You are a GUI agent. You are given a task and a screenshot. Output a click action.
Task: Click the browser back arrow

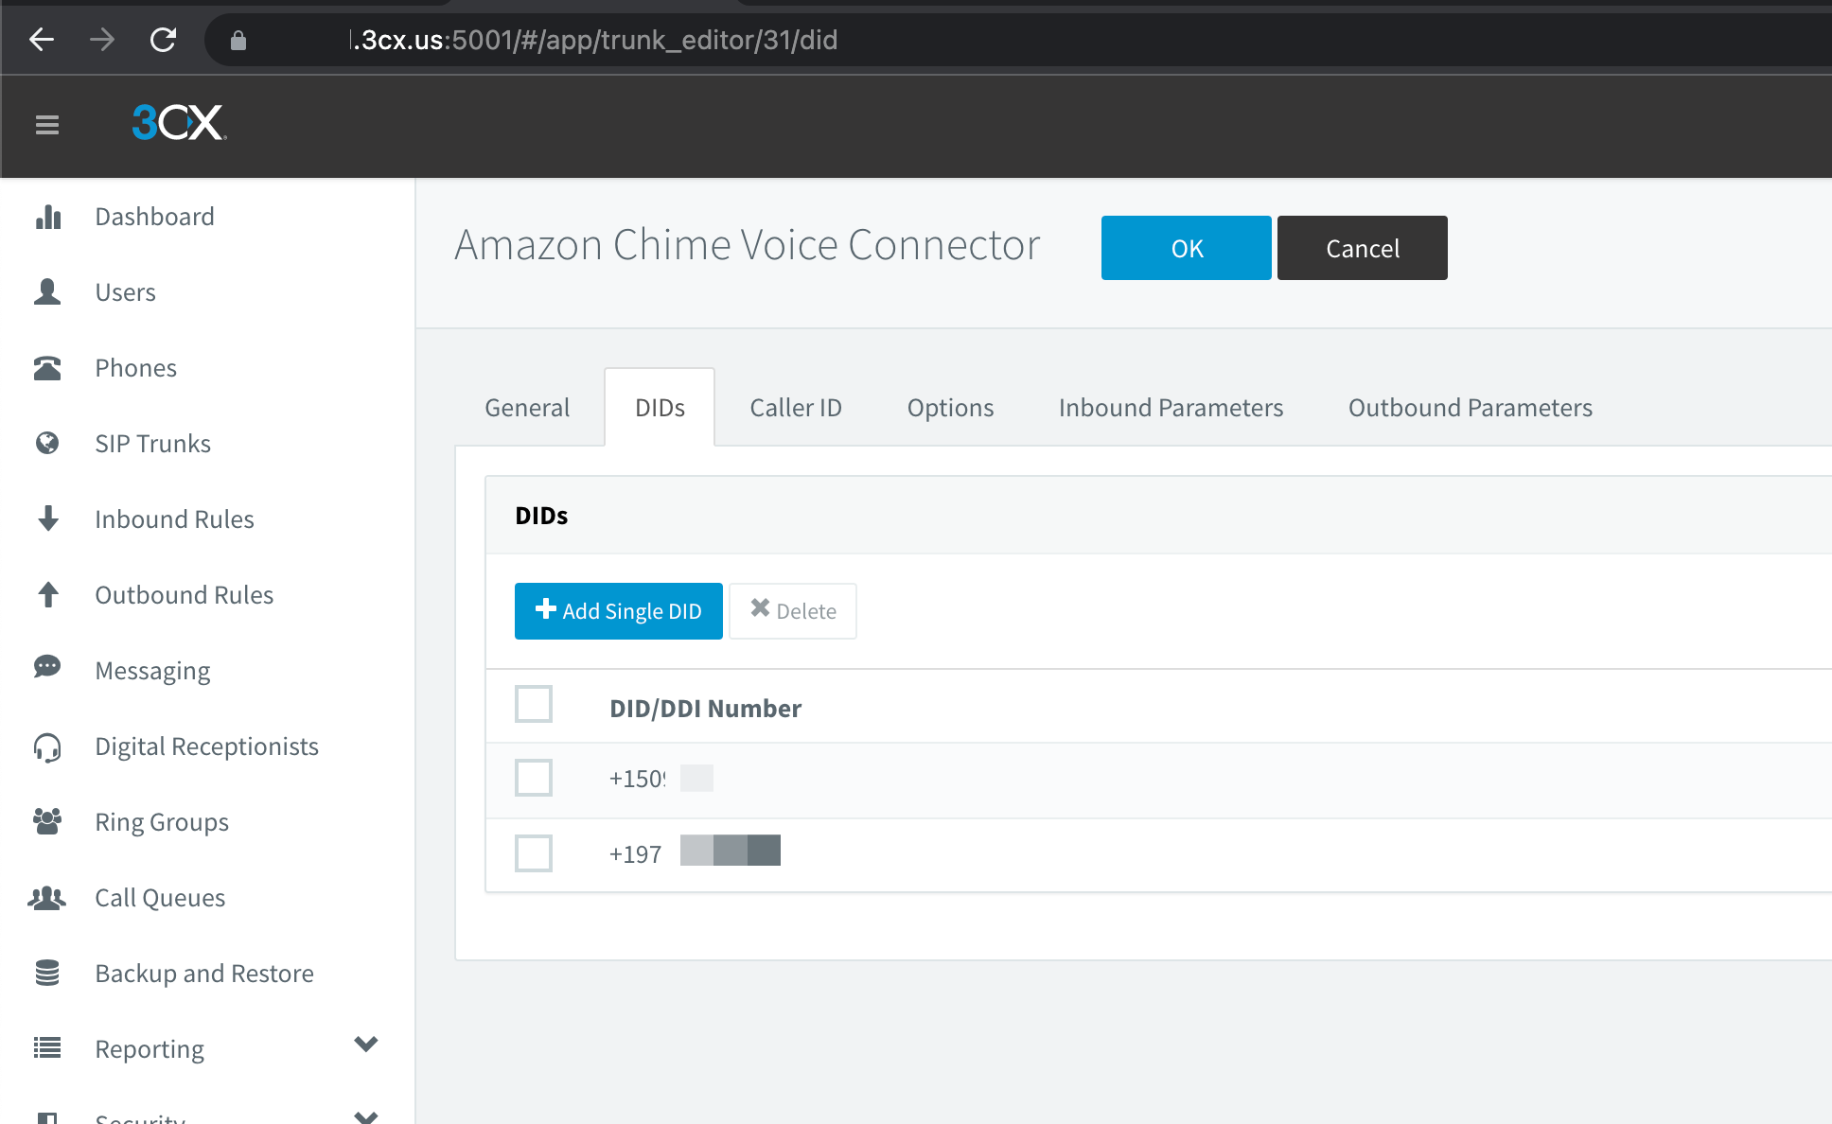coord(42,40)
